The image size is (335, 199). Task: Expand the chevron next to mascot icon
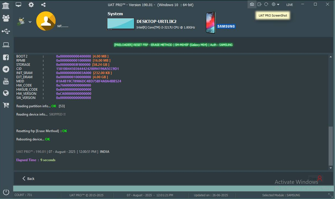tap(30, 22)
